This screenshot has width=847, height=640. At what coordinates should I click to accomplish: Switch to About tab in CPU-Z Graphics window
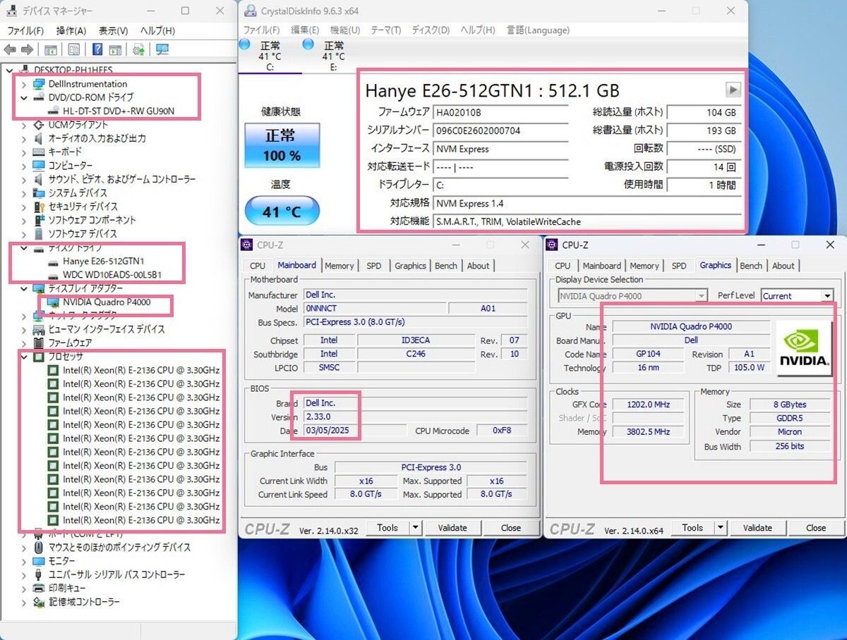pyautogui.click(x=783, y=266)
